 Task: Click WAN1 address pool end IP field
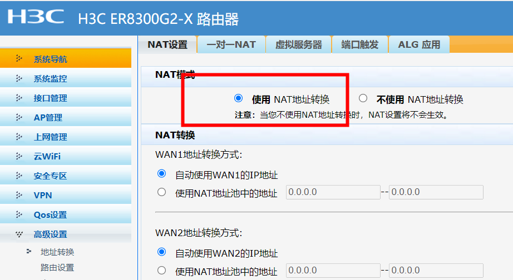coord(436,192)
